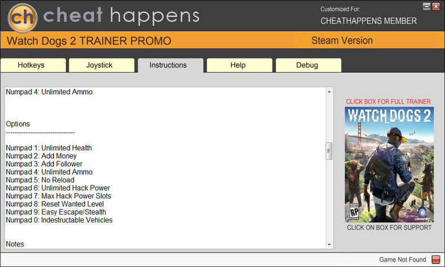
Task: Click the instructions scrollbar thumb
Action: (x=329, y=151)
